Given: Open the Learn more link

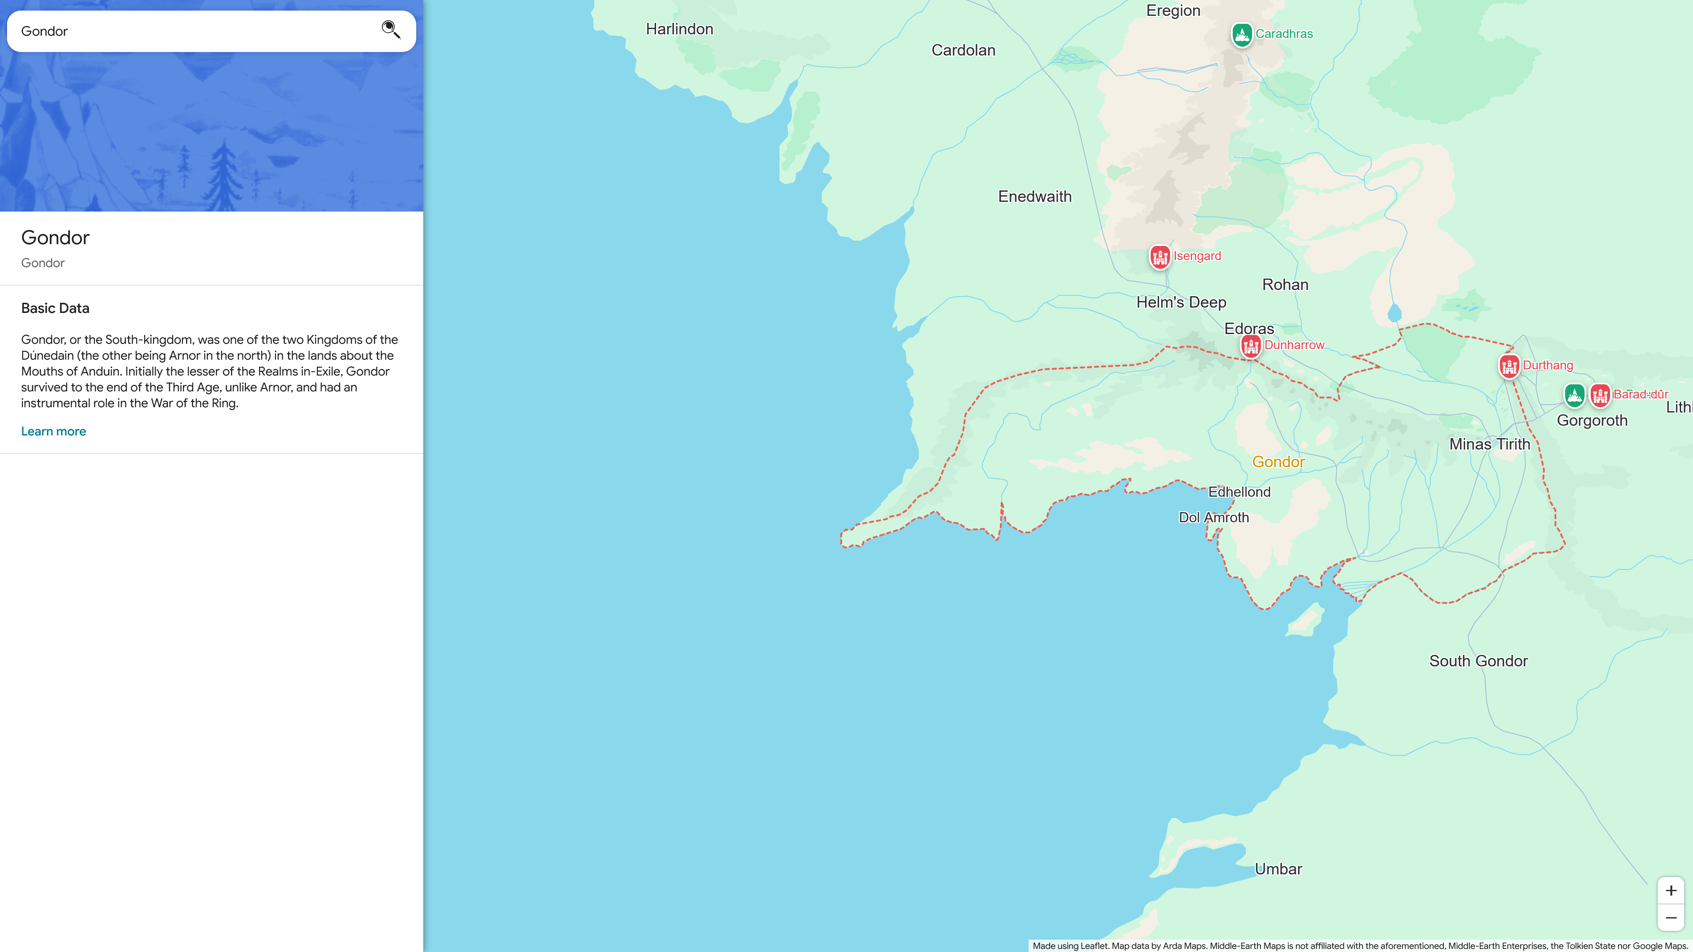Looking at the screenshot, I should (53, 431).
